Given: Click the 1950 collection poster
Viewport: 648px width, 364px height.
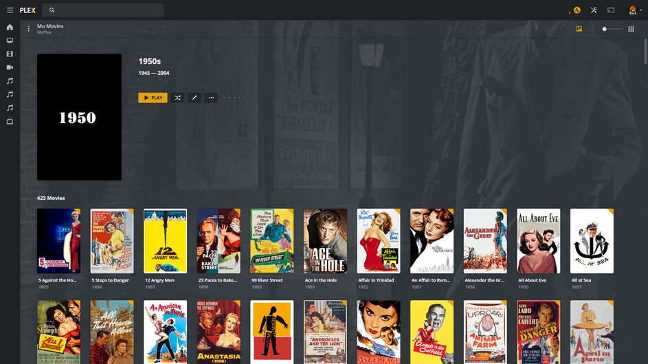Looking at the screenshot, I should click(x=79, y=117).
